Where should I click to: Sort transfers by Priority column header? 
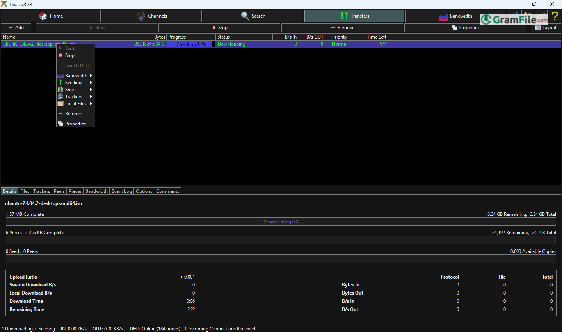[x=340, y=37]
